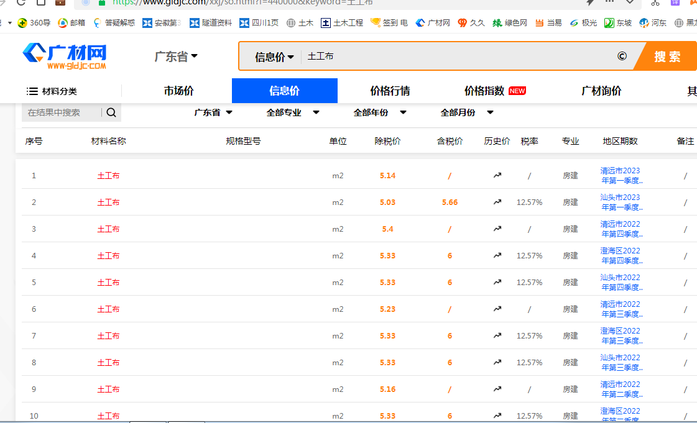697x423 pixels.
Task: Open the 东坡 bookmark
Action: [x=618, y=22]
